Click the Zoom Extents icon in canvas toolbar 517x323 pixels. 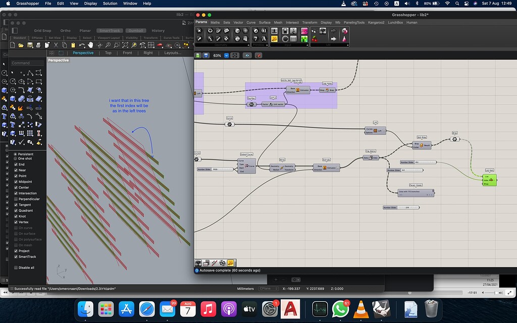click(x=235, y=56)
